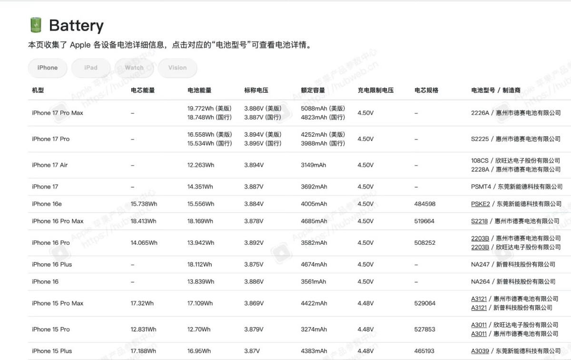Image resolution: width=571 pixels, height=360 pixels.
Task: Open the A3121 link from 新普科技
Action: coord(479,308)
